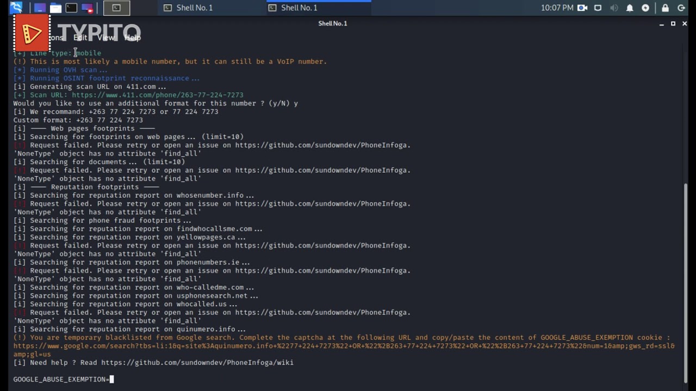Close the Shell No. 1 window
Viewport: 696px width, 391px height.
(x=685, y=24)
